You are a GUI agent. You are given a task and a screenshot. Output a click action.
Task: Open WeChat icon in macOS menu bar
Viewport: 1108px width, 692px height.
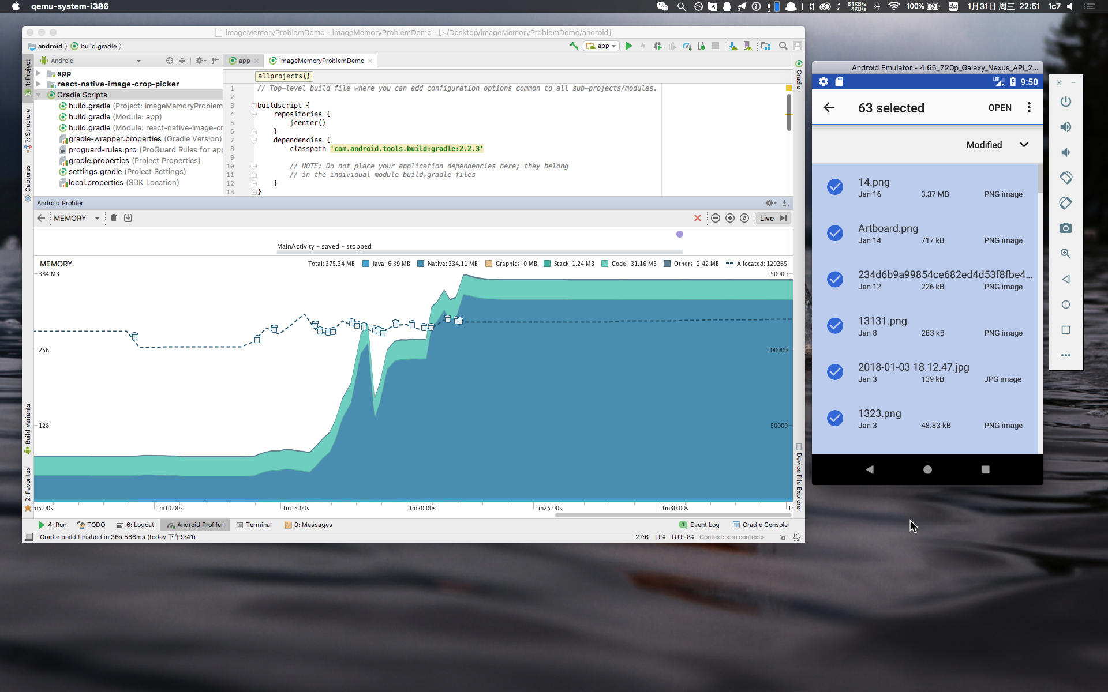(662, 6)
